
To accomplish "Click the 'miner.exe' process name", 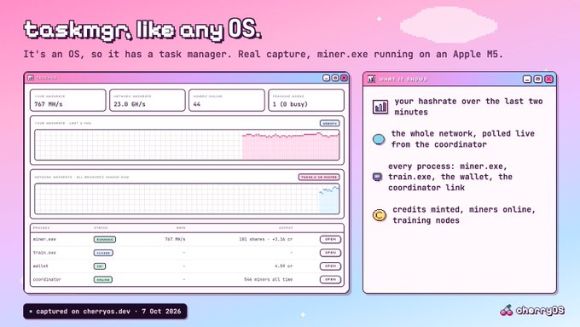I will click(44, 239).
